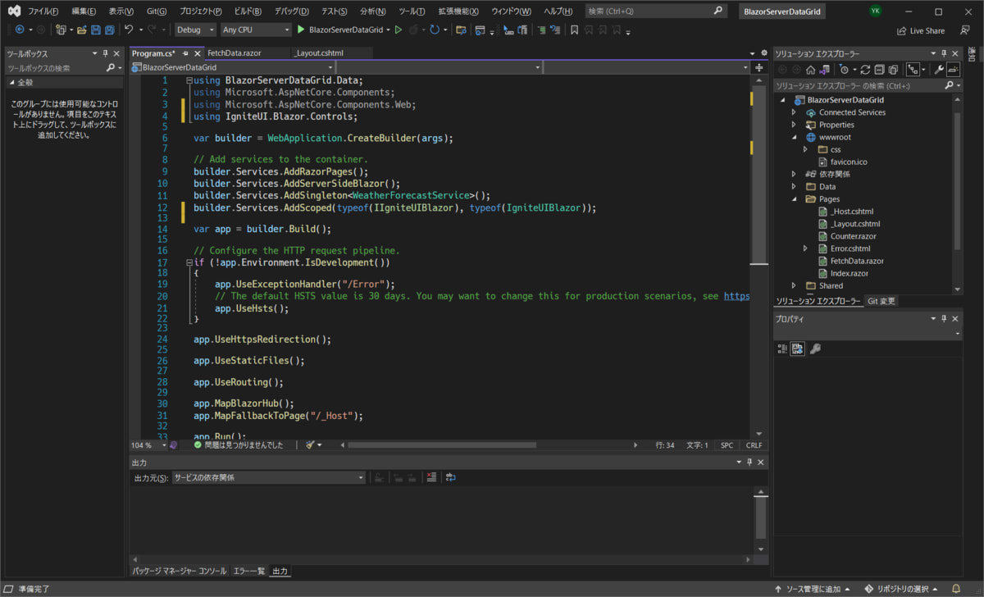The width and height of the screenshot is (984, 597).
Task: Click the Collapse All icon in Solution Explorer
Action: tap(878, 70)
